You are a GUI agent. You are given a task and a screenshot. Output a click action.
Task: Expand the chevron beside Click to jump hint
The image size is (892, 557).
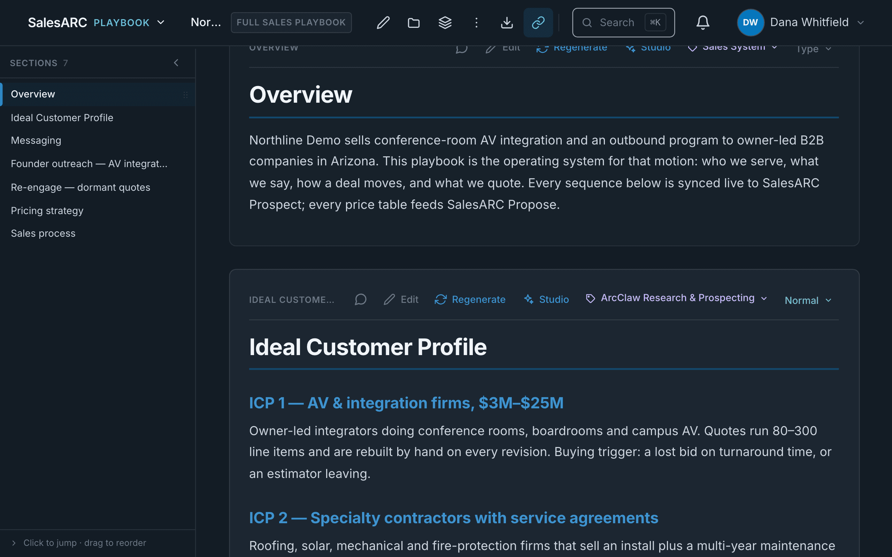tap(14, 543)
